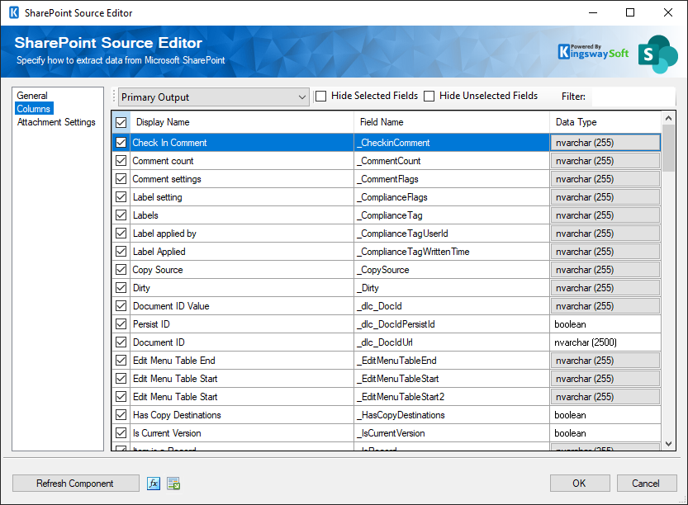Open Attachment Settings page
688x505 pixels.
56,122
